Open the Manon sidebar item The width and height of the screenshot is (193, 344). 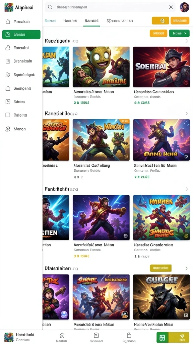[21, 129]
